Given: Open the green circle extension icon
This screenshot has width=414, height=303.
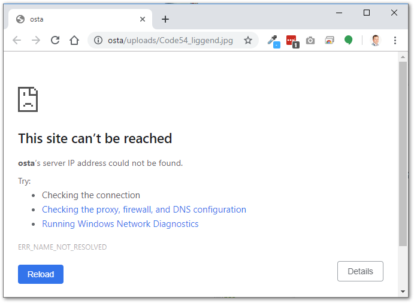Looking at the screenshot, I should point(348,40).
